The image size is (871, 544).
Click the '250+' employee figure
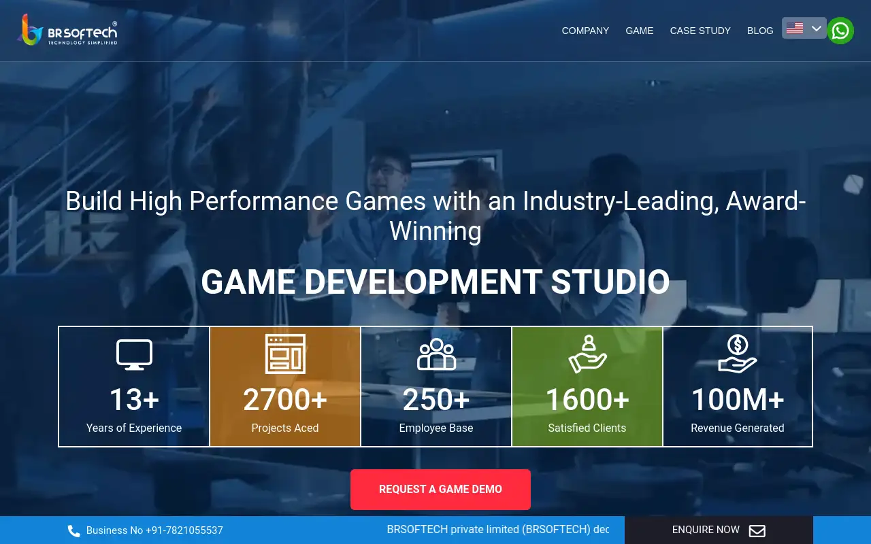tap(436, 400)
